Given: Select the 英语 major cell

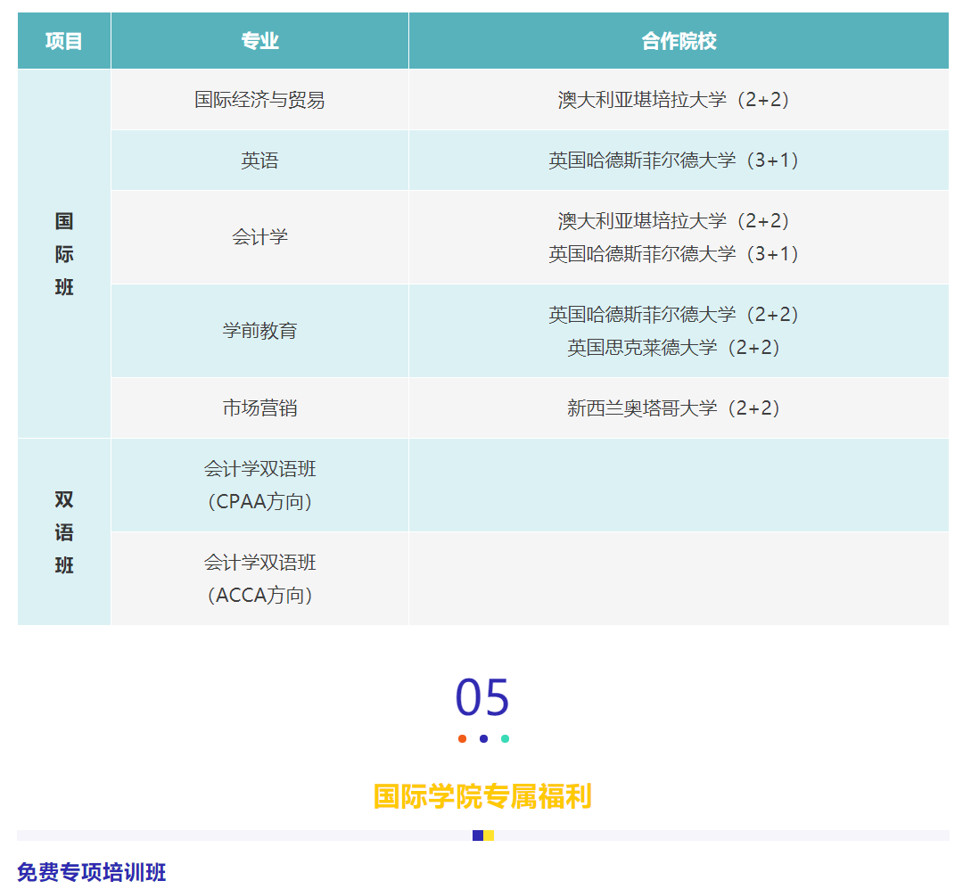Looking at the screenshot, I should point(259,161).
